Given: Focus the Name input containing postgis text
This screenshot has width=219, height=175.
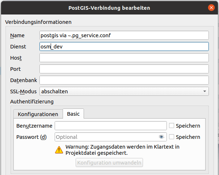Looking at the screenshot, I should [x=124, y=35].
